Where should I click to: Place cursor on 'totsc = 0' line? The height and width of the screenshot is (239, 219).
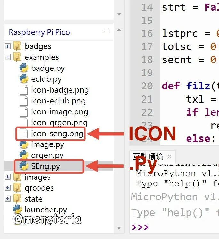click(189, 47)
